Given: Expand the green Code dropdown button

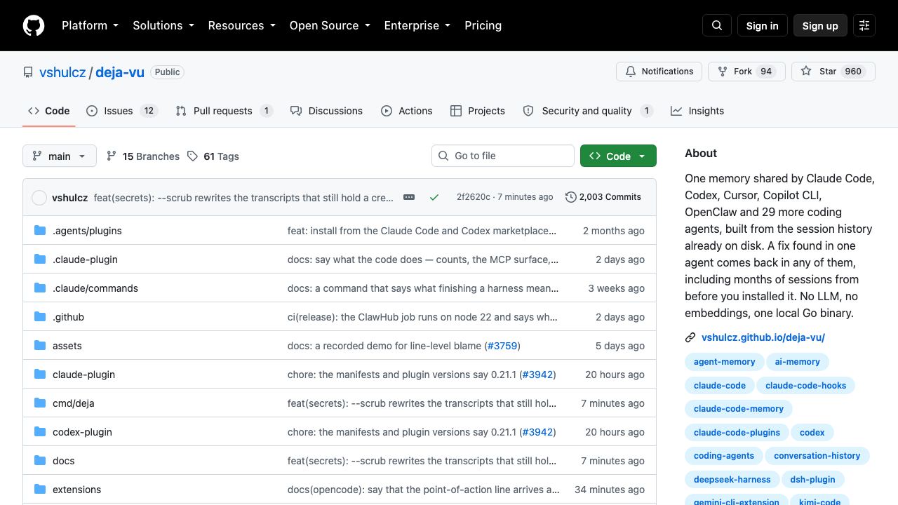Looking at the screenshot, I should coord(618,156).
